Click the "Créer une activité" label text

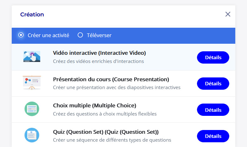coord(48,35)
